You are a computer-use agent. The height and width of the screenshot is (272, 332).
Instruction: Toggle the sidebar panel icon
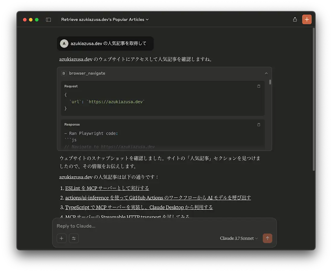click(x=48, y=19)
